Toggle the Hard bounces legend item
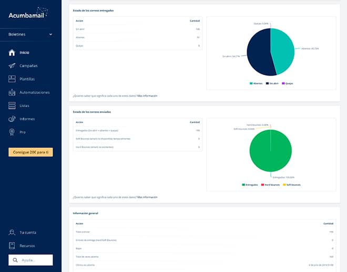347x272 pixels. pyautogui.click(x=271, y=185)
